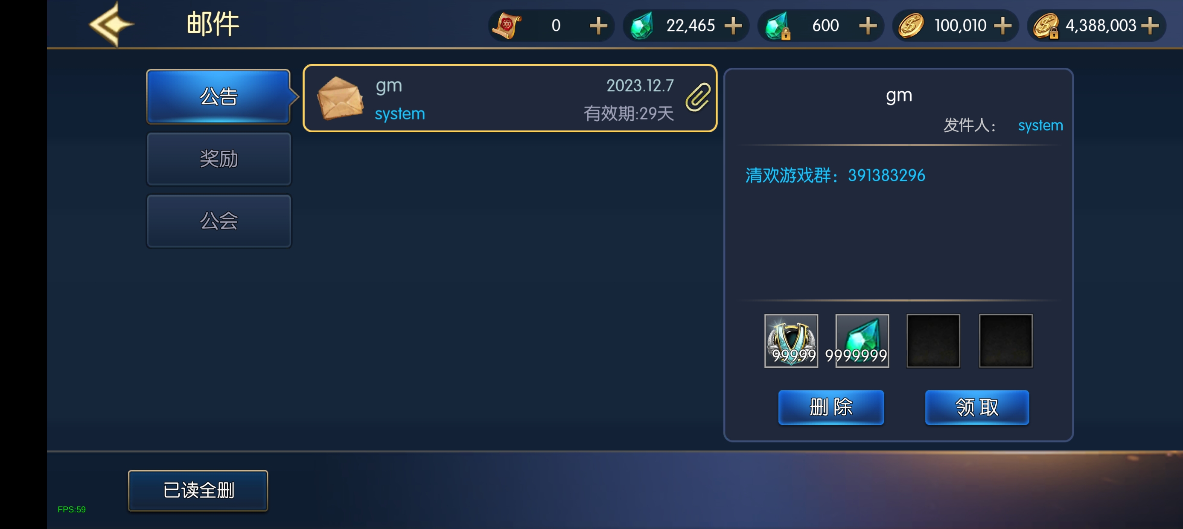This screenshot has width=1183, height=529.
Task: Select the V badge reward item 99999
Action: pyautogui.click(x=791, y=341)
